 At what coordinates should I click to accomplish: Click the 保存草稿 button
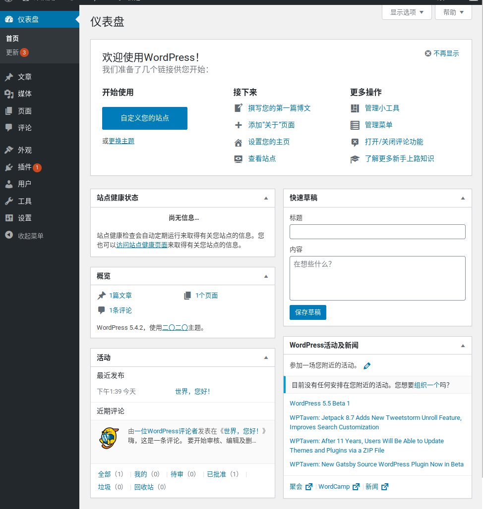(x=308, y=312)
